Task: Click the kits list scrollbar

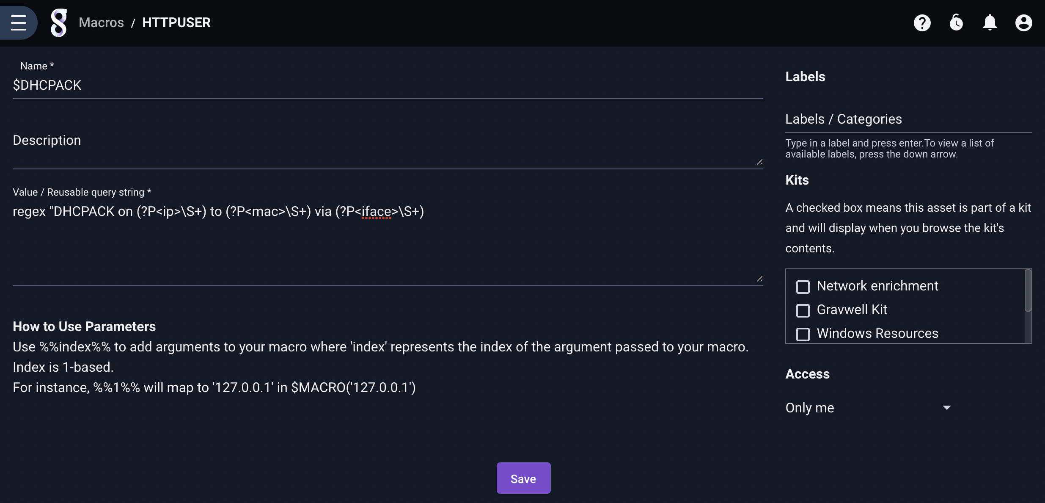Action: click(1028, 290)
